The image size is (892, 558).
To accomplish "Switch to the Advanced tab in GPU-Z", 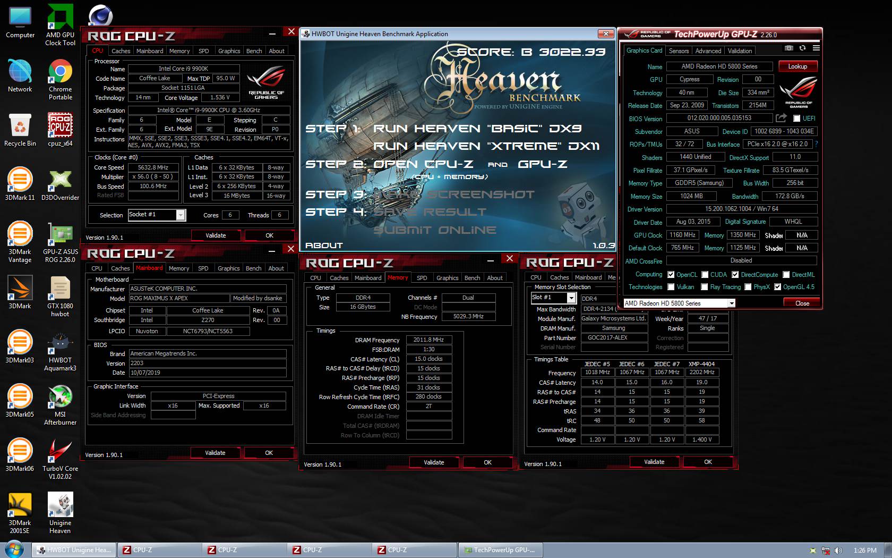I will point(708,51).
